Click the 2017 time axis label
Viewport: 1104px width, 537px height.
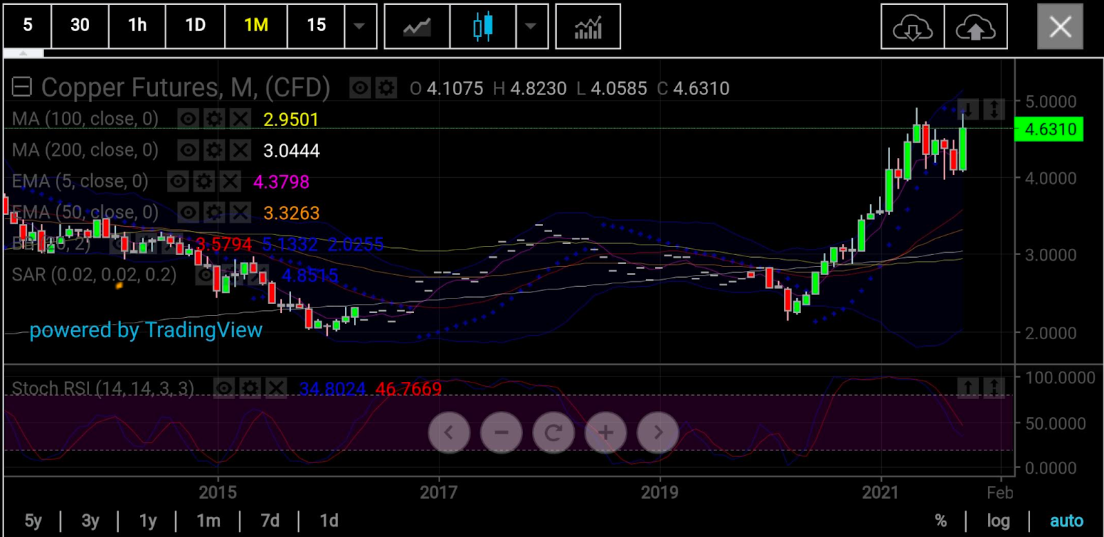coord(439,492)
